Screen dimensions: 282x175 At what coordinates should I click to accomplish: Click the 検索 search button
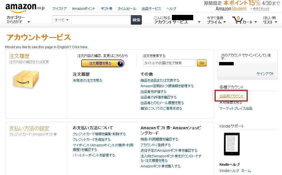[x=136, y=20]
